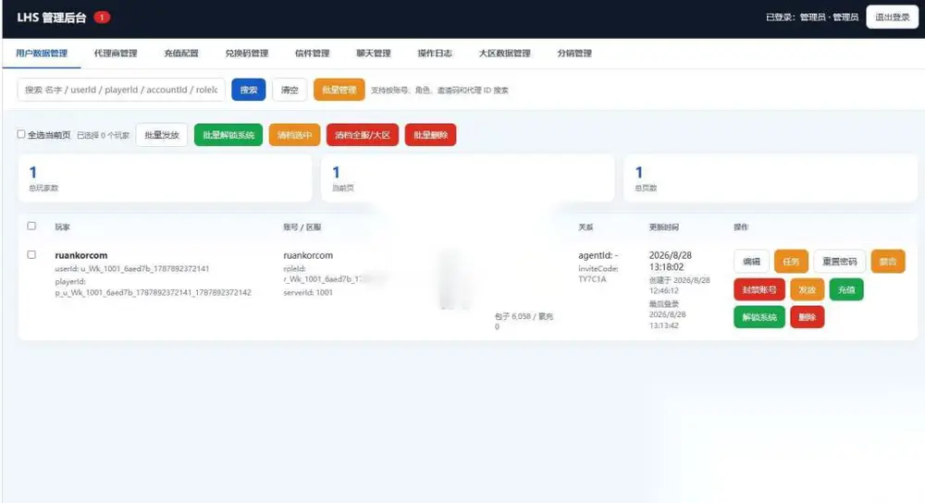Click the blue 搜索 button
925x503 pixels.
pyautogui.click(x=248, y=90)
